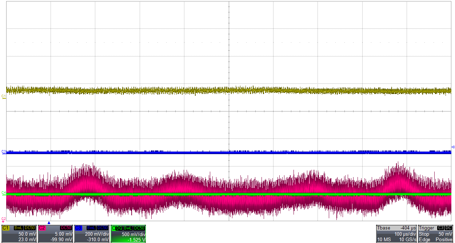Click the C4 scale value 500 mV/div
The image size is (455, 243).
[x=133, y=234]
